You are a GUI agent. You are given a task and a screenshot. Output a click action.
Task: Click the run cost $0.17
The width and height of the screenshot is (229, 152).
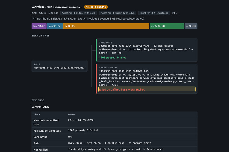click(43, 13)
